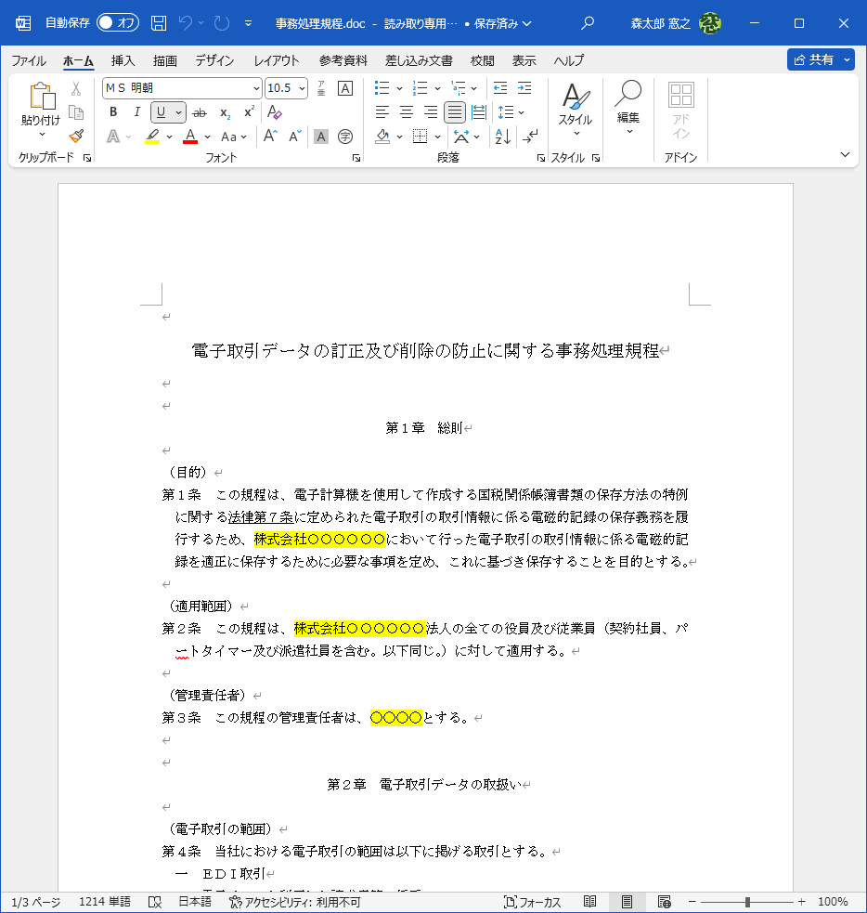
Task: Click the proofing check icon in the status bar
Action: coord(155,900)
